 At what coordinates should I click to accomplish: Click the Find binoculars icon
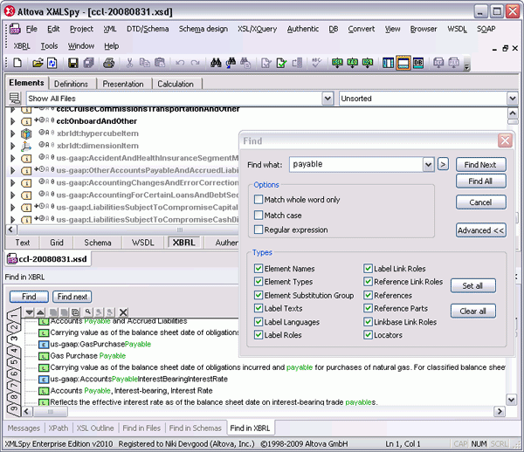[x=216, y=63]
